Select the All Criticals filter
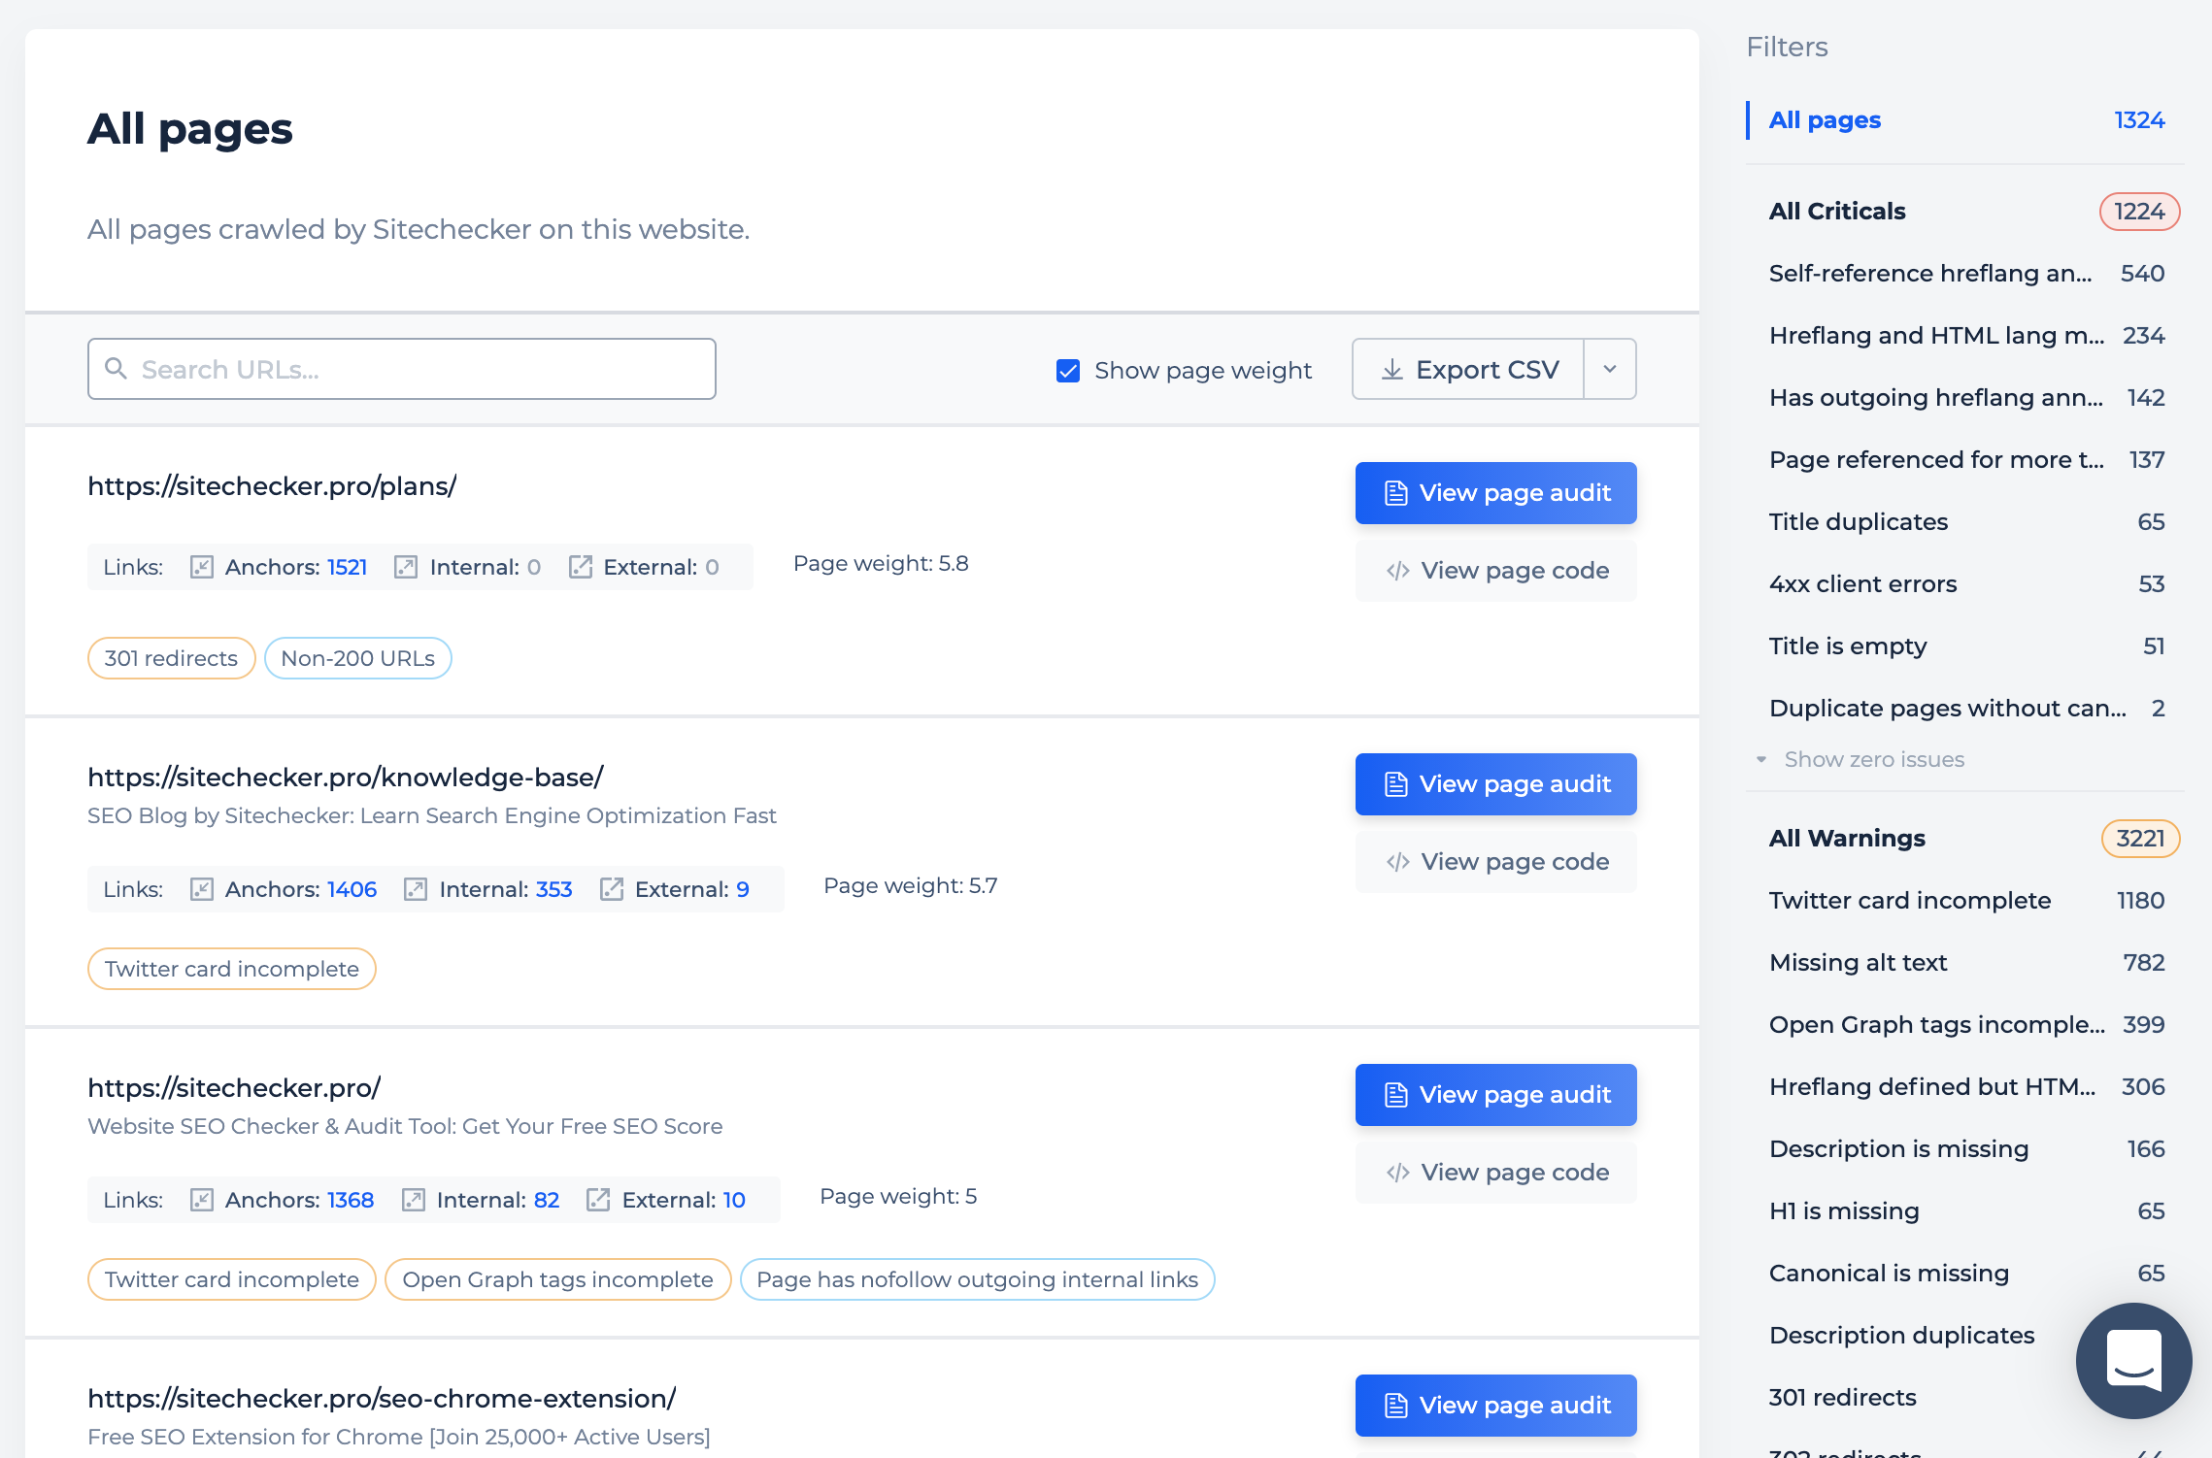The image size is (2212, 1458). pyautogui.click(x=1965, y=212)
